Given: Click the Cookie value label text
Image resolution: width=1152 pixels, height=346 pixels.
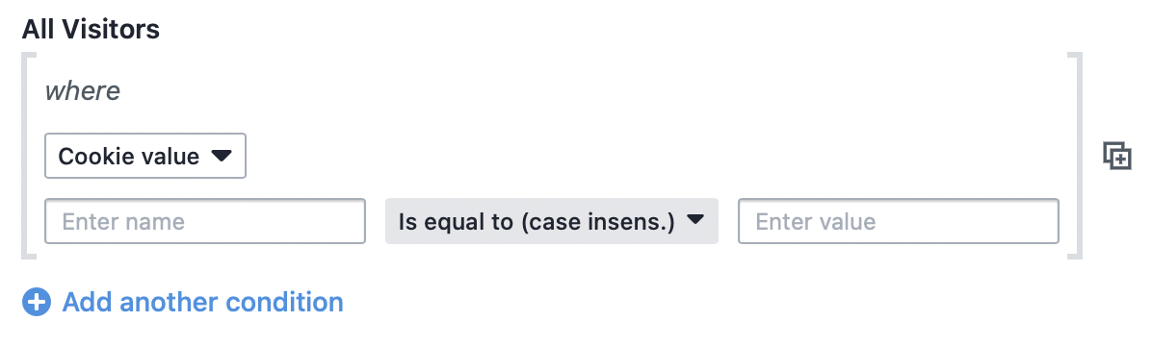Looking at the screenshot, I should click(128, 156).
